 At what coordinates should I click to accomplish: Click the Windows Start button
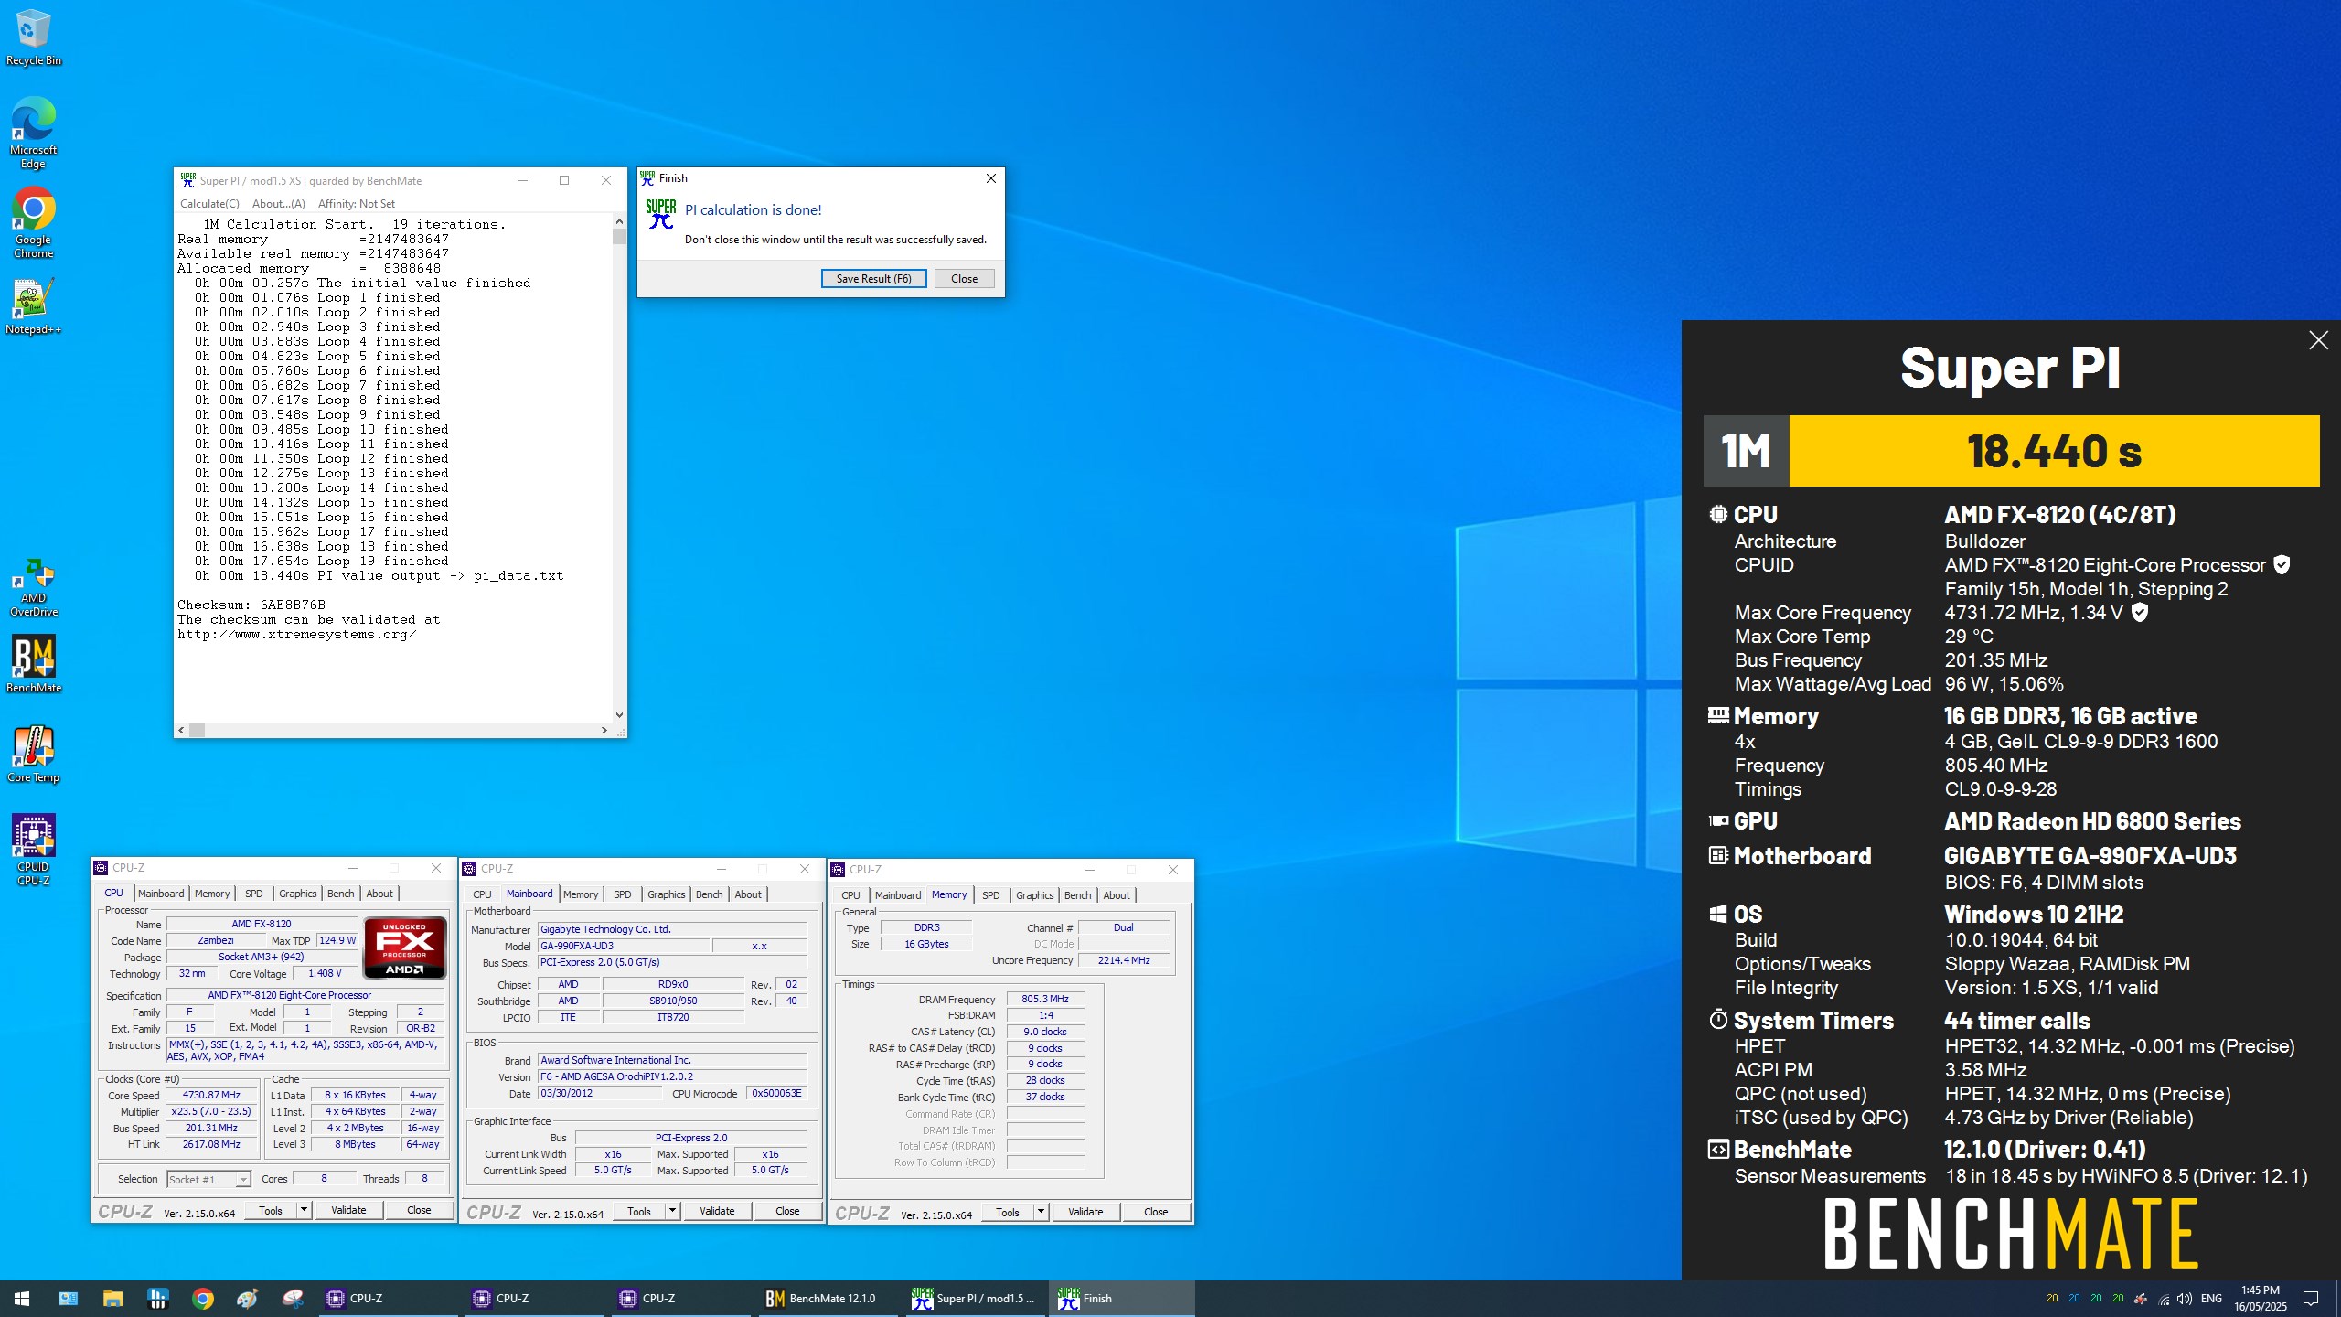click(22, 1298)
